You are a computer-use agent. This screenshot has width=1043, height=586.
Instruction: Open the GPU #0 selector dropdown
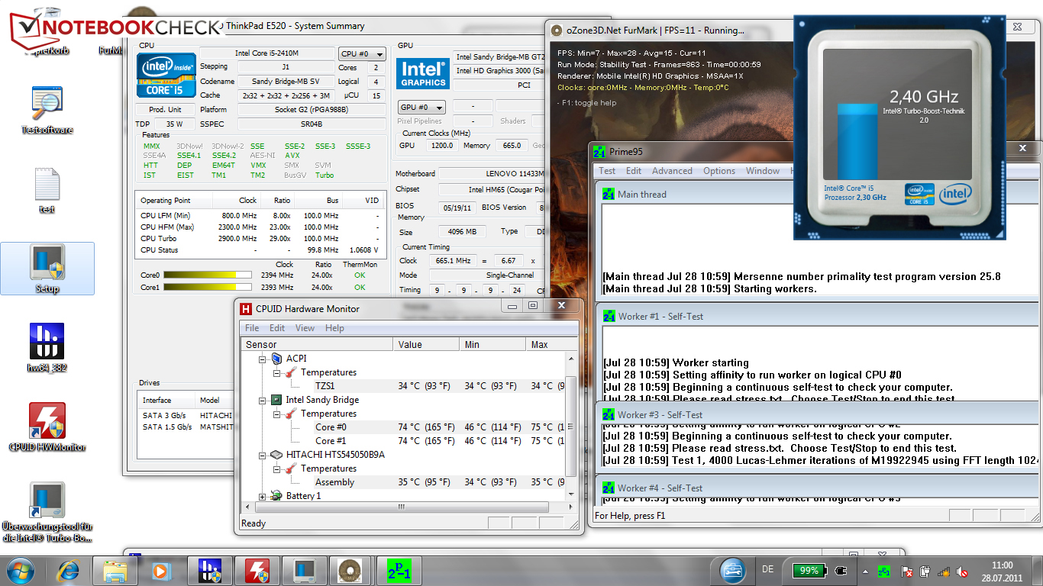[x=422, y=108]
